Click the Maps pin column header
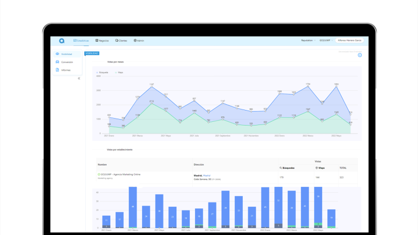Viewport: 418px width, 235px height. (320, 168)
